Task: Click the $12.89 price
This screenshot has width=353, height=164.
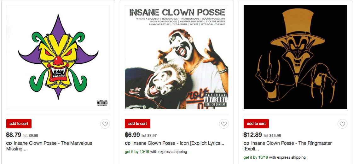Action: click(253, 135)
